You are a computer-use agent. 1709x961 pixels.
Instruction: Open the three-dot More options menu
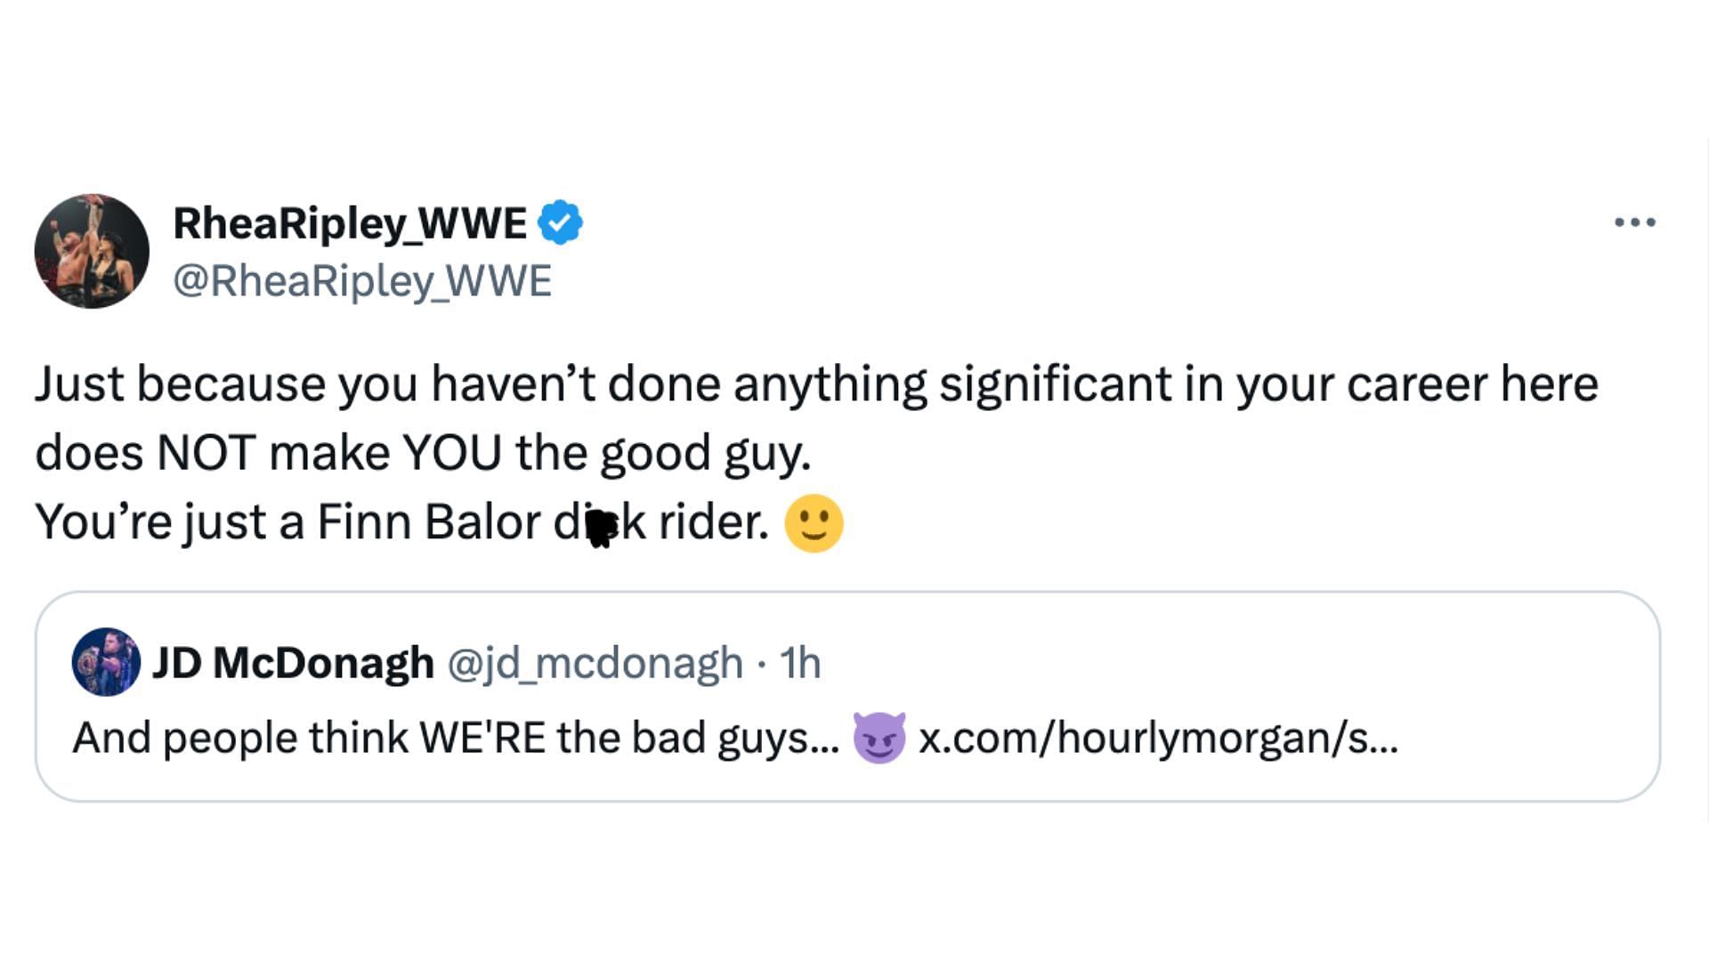tap(1635, 222)
